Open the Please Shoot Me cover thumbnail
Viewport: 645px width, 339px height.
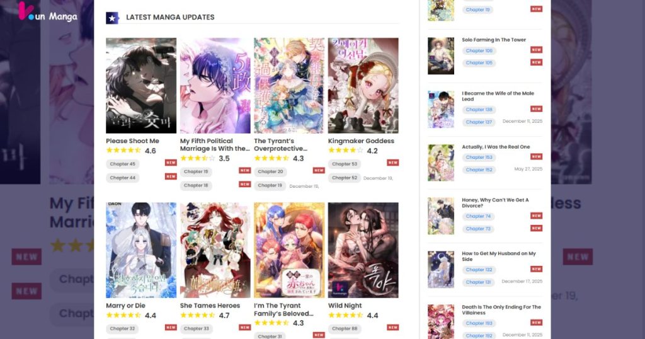(141, 86)
